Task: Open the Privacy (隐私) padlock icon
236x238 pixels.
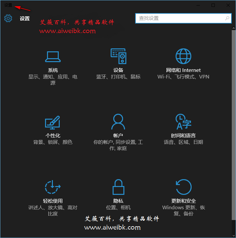Action: pos(118,187)
